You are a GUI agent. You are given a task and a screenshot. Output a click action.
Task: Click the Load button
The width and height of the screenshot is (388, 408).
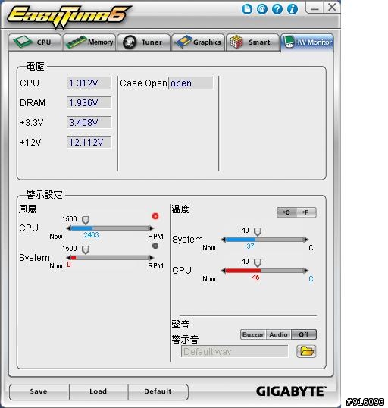click(99, 392)
